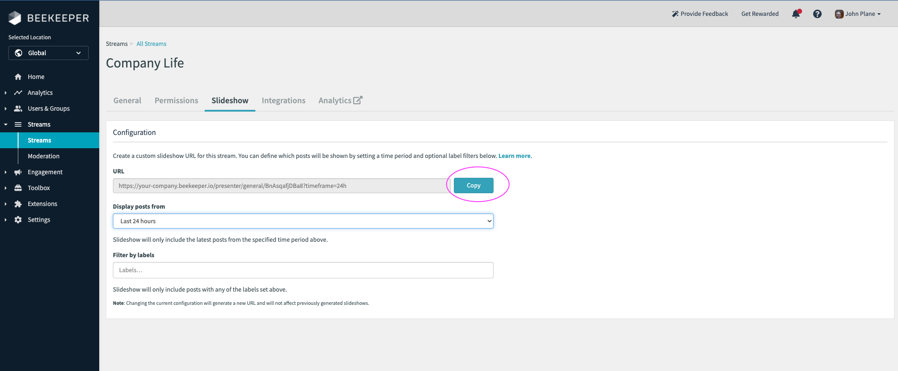The height and width of the screenshot is (371, 898).
Task: Switch to the Integrations tab
Action: (x=283, y=101)
